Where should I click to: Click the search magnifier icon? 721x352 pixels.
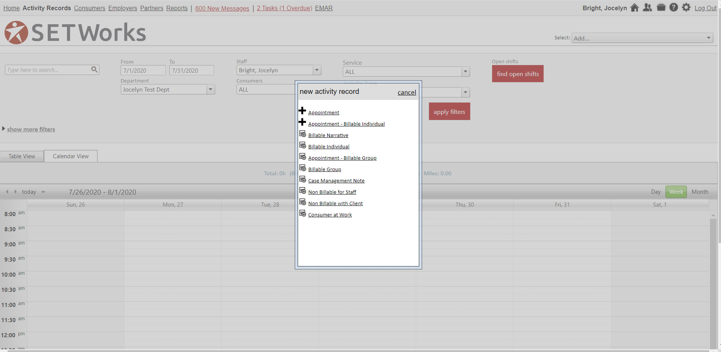pyautogui.click(x=94, y=70)
